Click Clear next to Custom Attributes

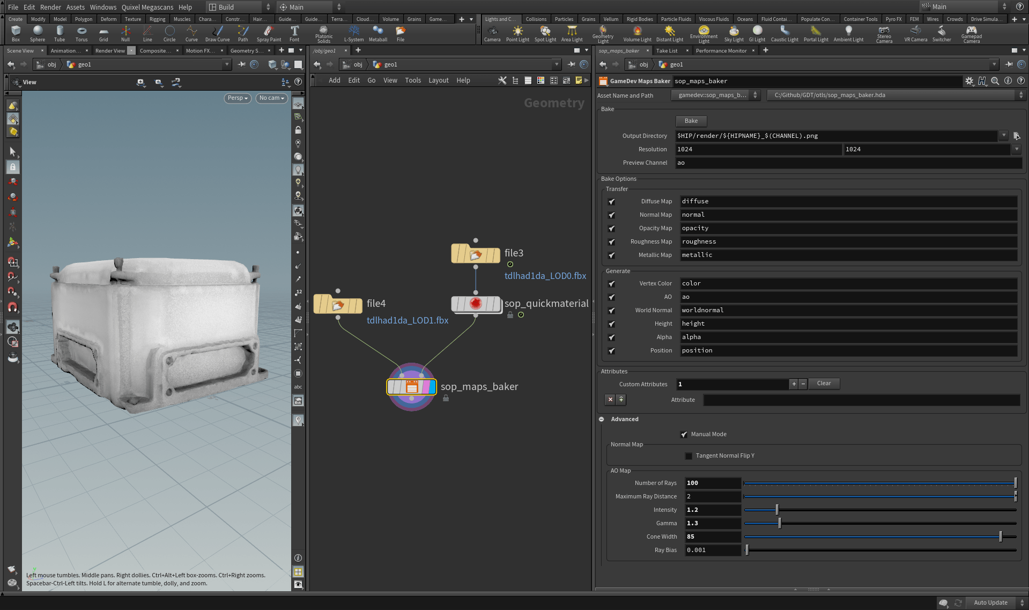click(x=824, y=383)
